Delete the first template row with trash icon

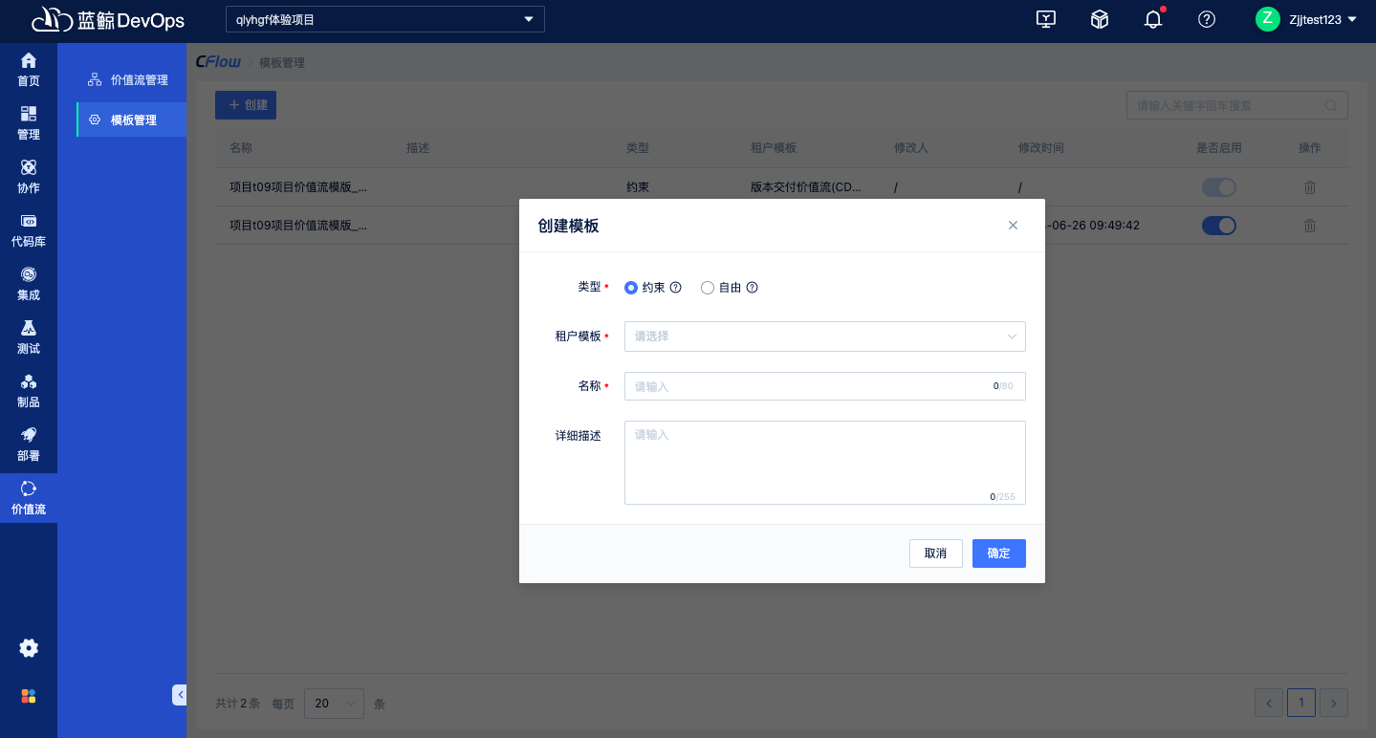[1310, 187]
